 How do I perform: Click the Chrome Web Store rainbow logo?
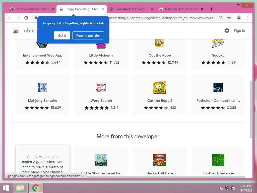point(16,31)
